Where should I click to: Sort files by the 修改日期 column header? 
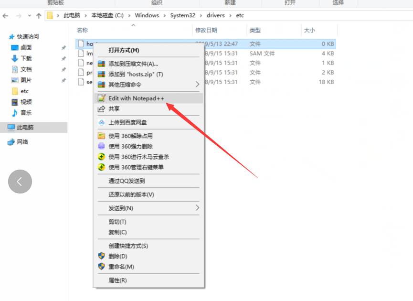click(x=206, y=30)
